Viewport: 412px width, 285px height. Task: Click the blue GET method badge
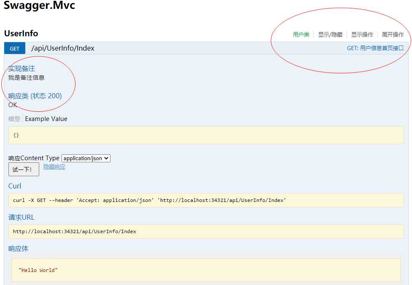click(15, 48)
